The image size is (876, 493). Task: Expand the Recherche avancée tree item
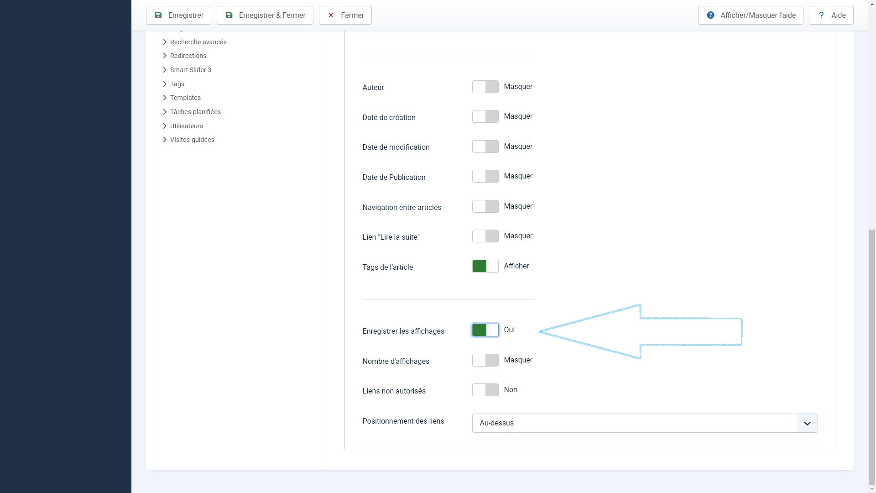pos(198,42)
